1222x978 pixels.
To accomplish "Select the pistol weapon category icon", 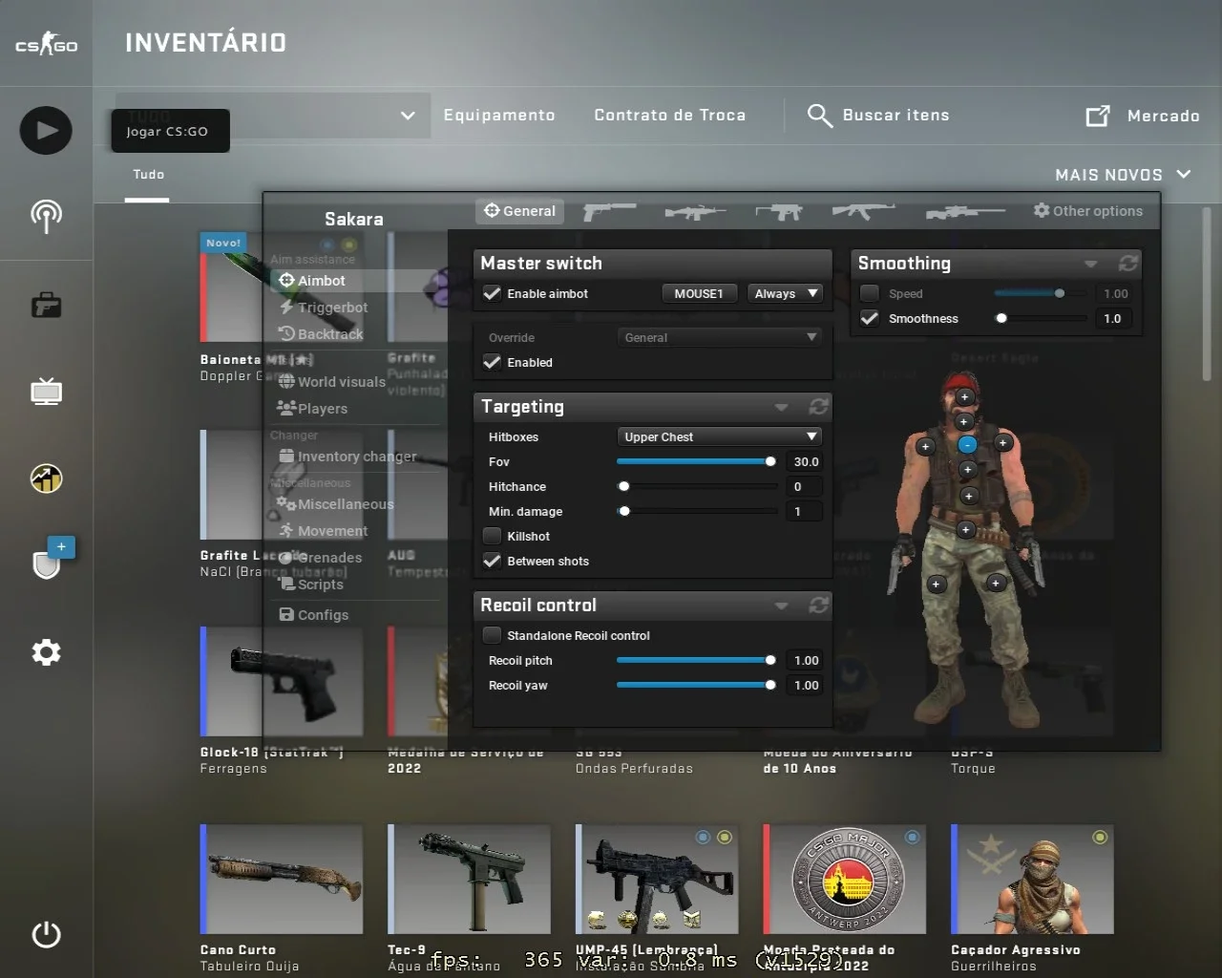I will click(x=609, y=211).
